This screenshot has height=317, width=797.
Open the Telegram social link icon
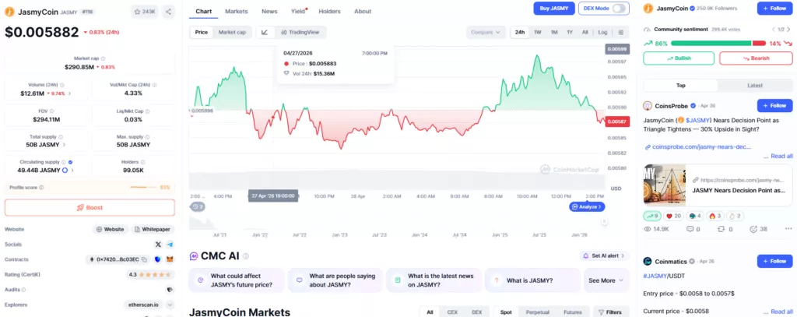[x=170, y=245]
